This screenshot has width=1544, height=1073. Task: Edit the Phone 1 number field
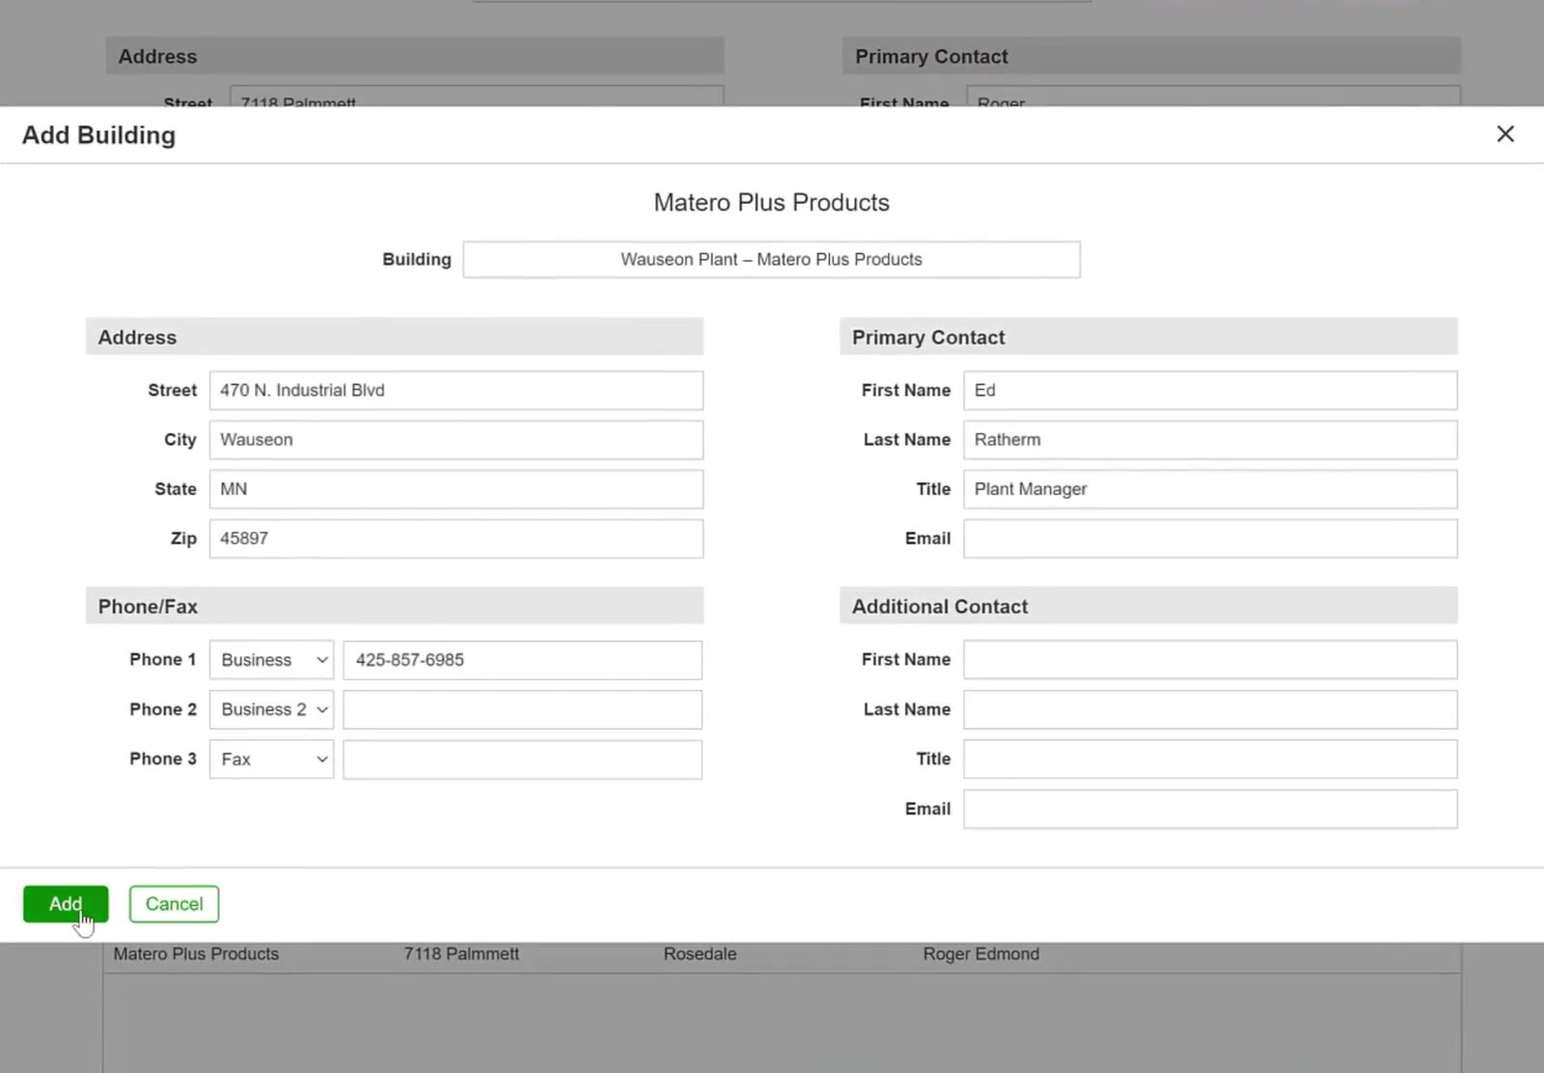(x=522, y=660)
